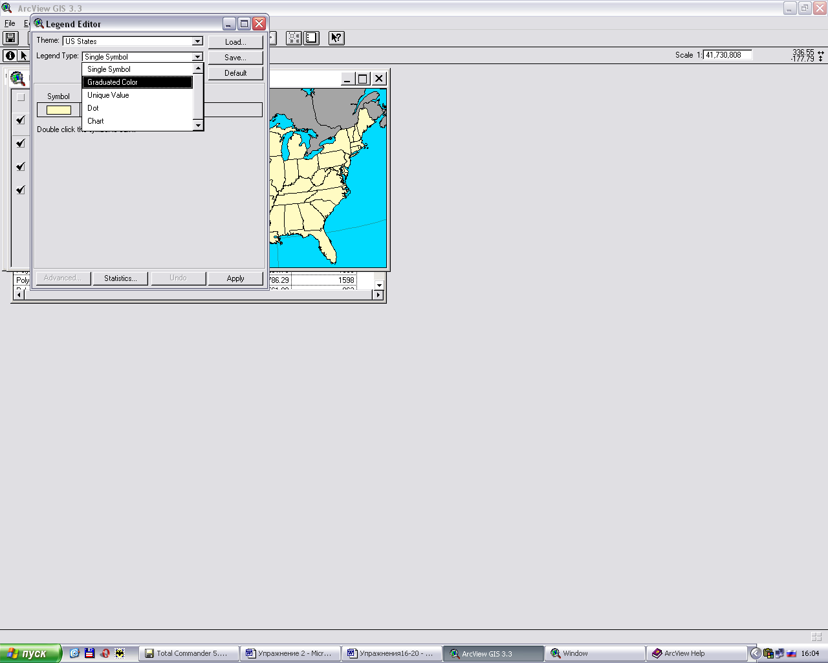Choose Chart legend type
Screen dimensions: 828x663
pyautogui.click(x=137, y=121)
